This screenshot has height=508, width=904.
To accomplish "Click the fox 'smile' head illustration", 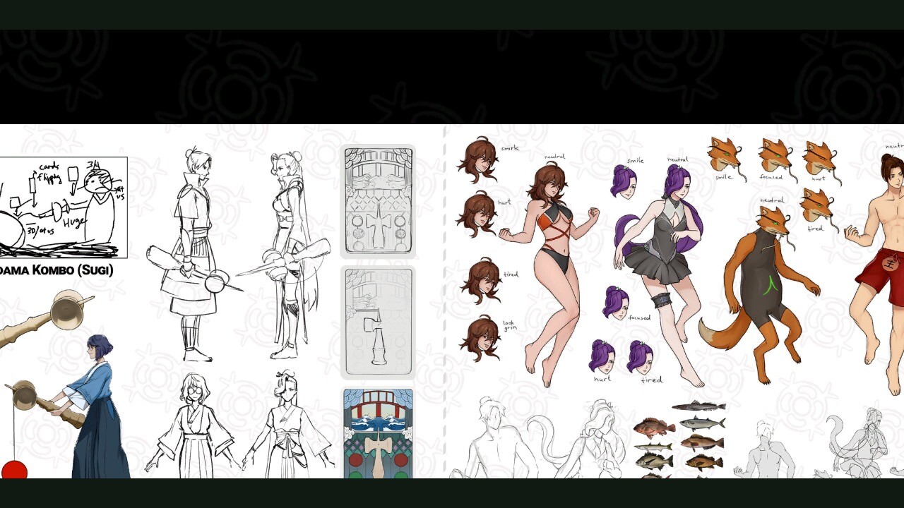I will [x=725, y=156].
